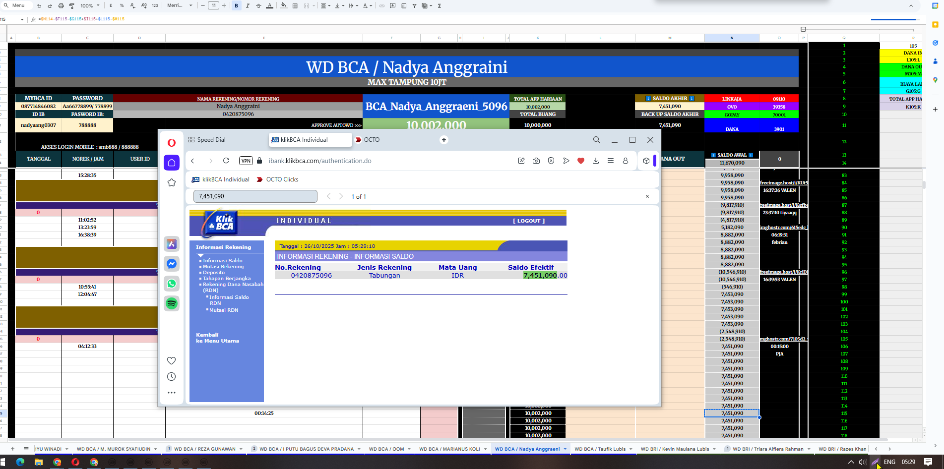944x469 pixels.
Task: Apply percent format to cell
Action: coord(122,6)
